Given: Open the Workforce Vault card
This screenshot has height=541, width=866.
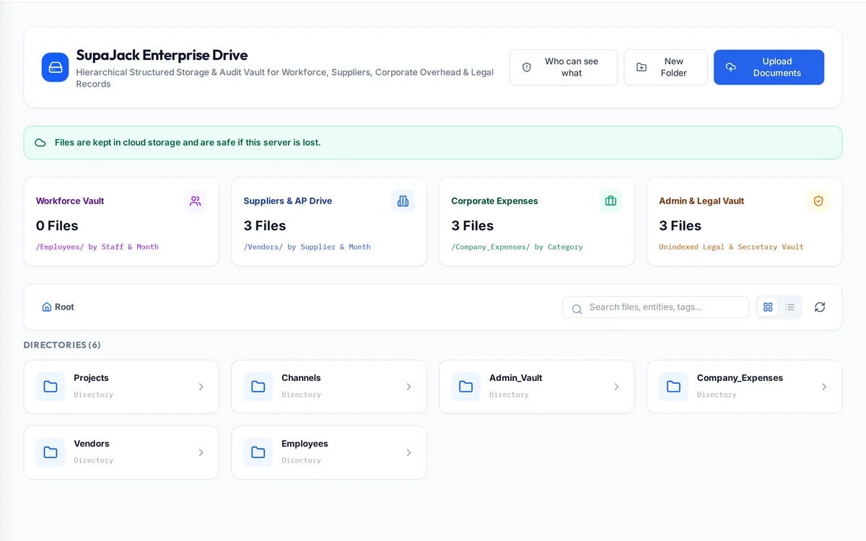Looking at the screenshot, I should pos(121,221).
